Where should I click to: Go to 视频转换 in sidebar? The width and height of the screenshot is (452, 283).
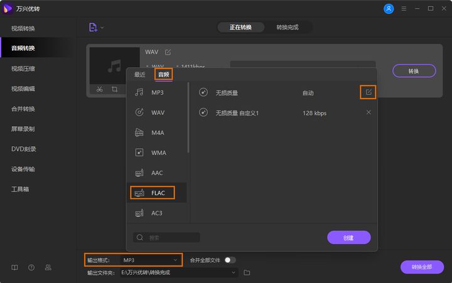point(23,28)
